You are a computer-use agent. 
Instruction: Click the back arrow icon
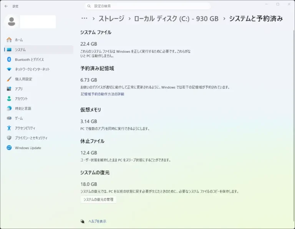(6, 6)
